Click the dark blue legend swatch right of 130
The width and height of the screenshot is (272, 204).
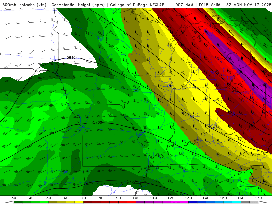pyautogui.click(x=193, y=202)
